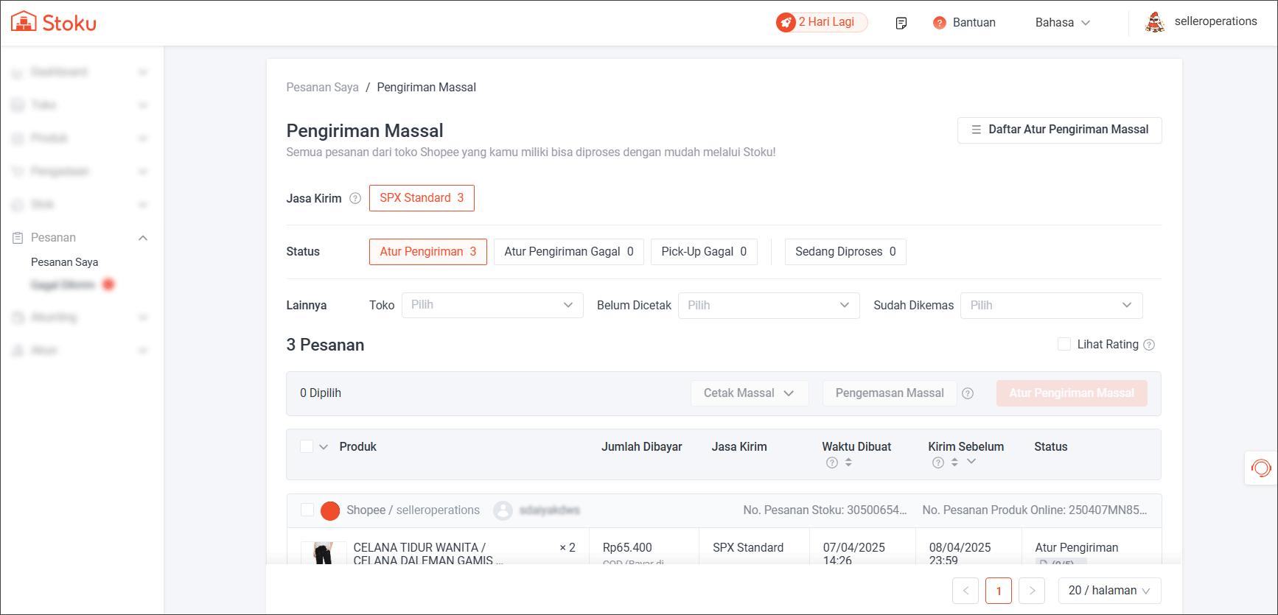The image size is (1278, 615).
Task: Sort by Waktu Dibuat arrows
Action: pos(848,463)
